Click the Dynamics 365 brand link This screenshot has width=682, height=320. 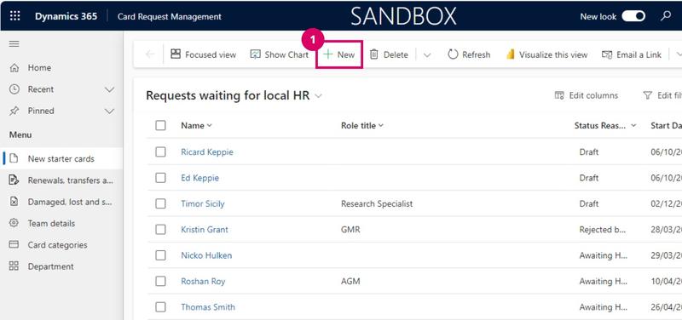66,16
